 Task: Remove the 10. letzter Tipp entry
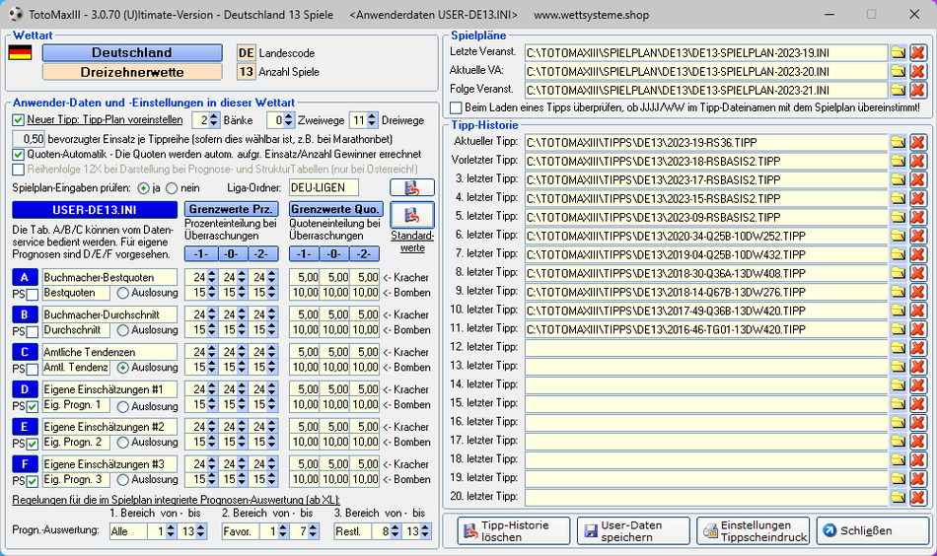[917, 310]
